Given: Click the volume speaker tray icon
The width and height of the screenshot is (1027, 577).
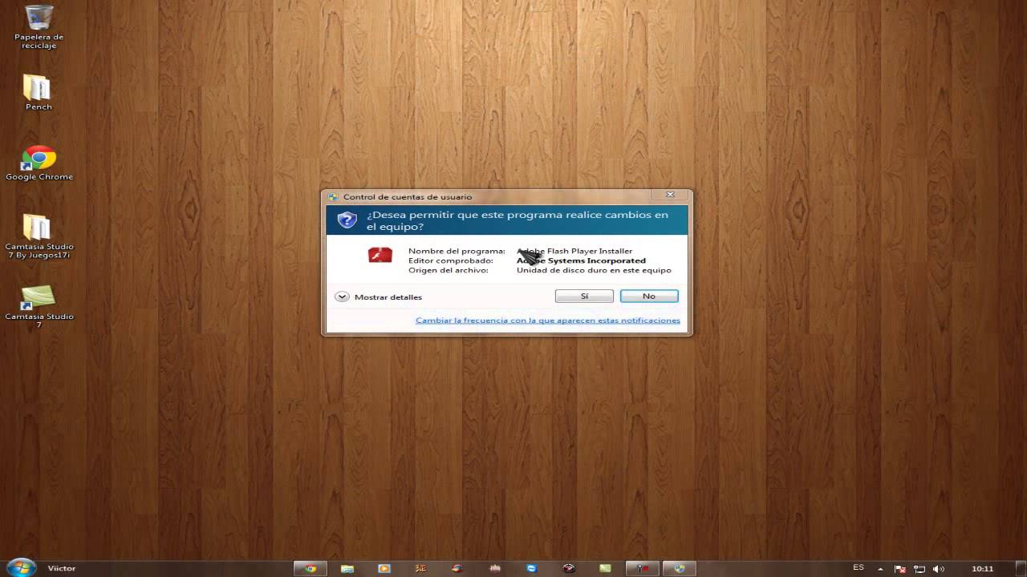Looking at the screenshot, I should coord(939,568).
